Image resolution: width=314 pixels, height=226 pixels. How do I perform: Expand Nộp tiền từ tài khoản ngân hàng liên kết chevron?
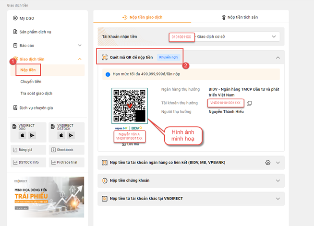pos(278,163)
